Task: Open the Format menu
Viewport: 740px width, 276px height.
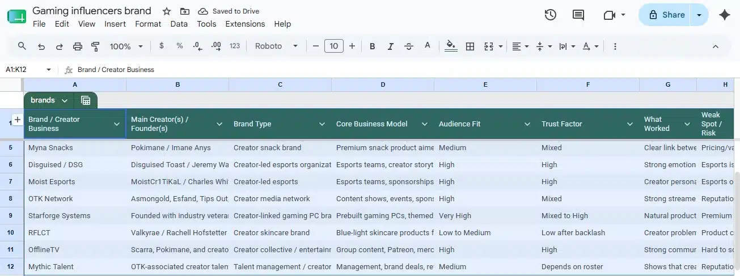Action: [148, 24]
